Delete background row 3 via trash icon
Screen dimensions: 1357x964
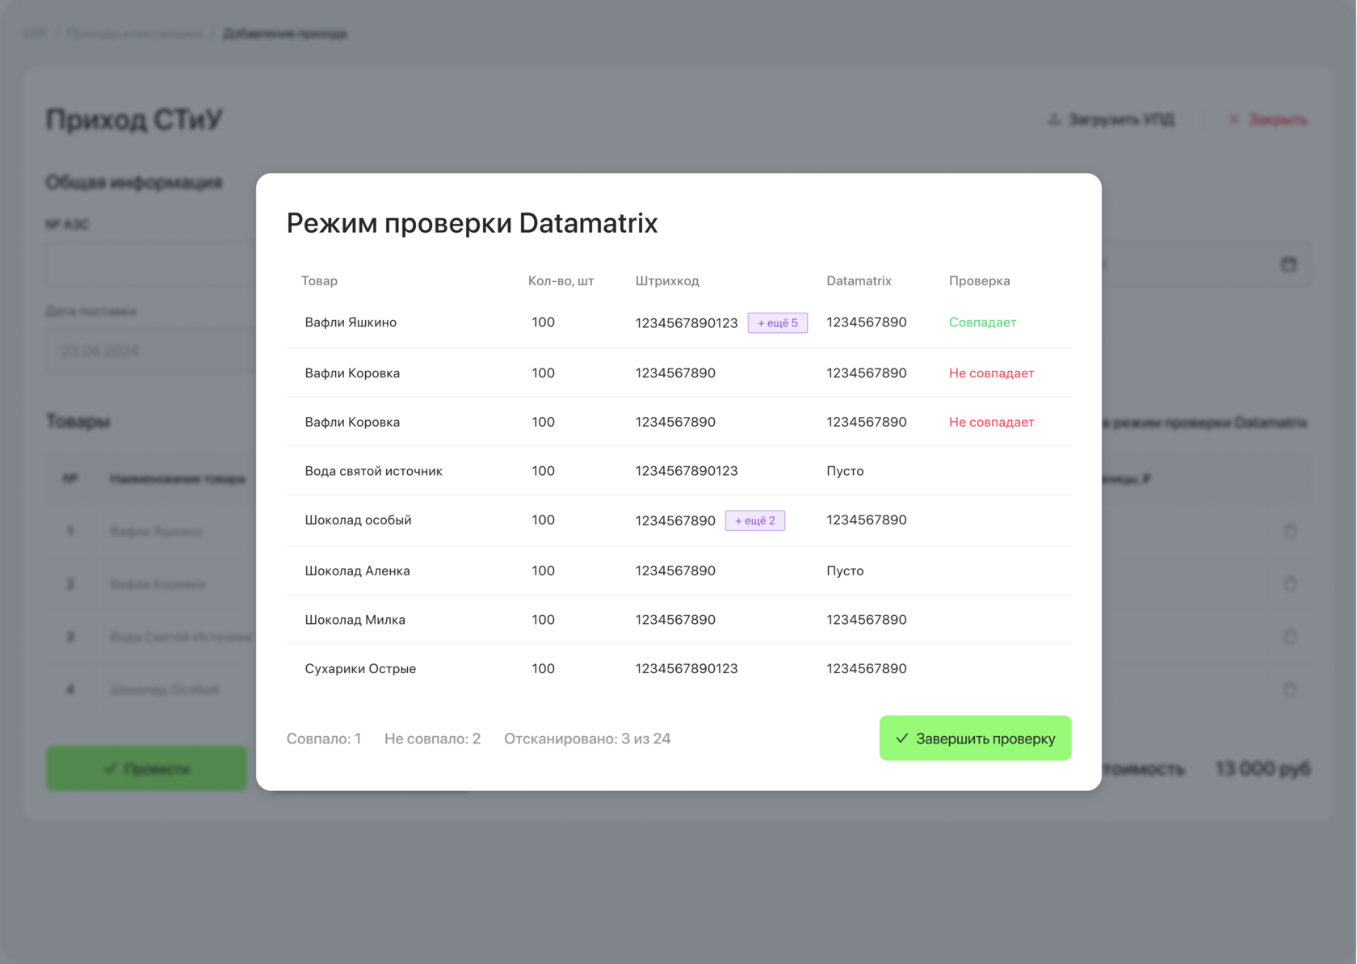[1290, 637]
